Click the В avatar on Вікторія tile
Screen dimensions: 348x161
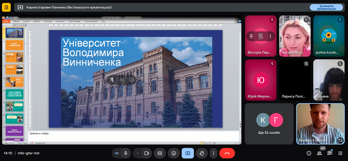tap(261, 36)
